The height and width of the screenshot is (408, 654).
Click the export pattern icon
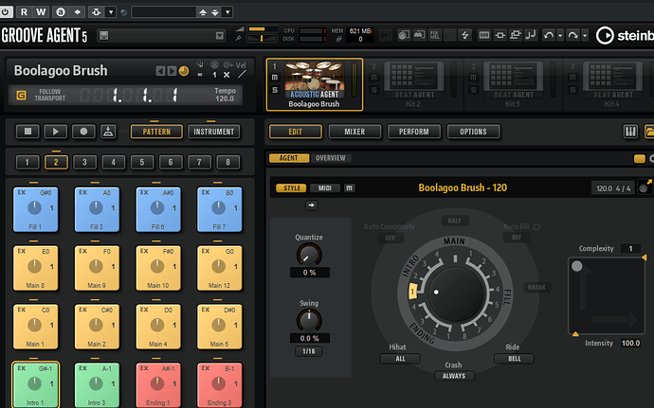108,132
